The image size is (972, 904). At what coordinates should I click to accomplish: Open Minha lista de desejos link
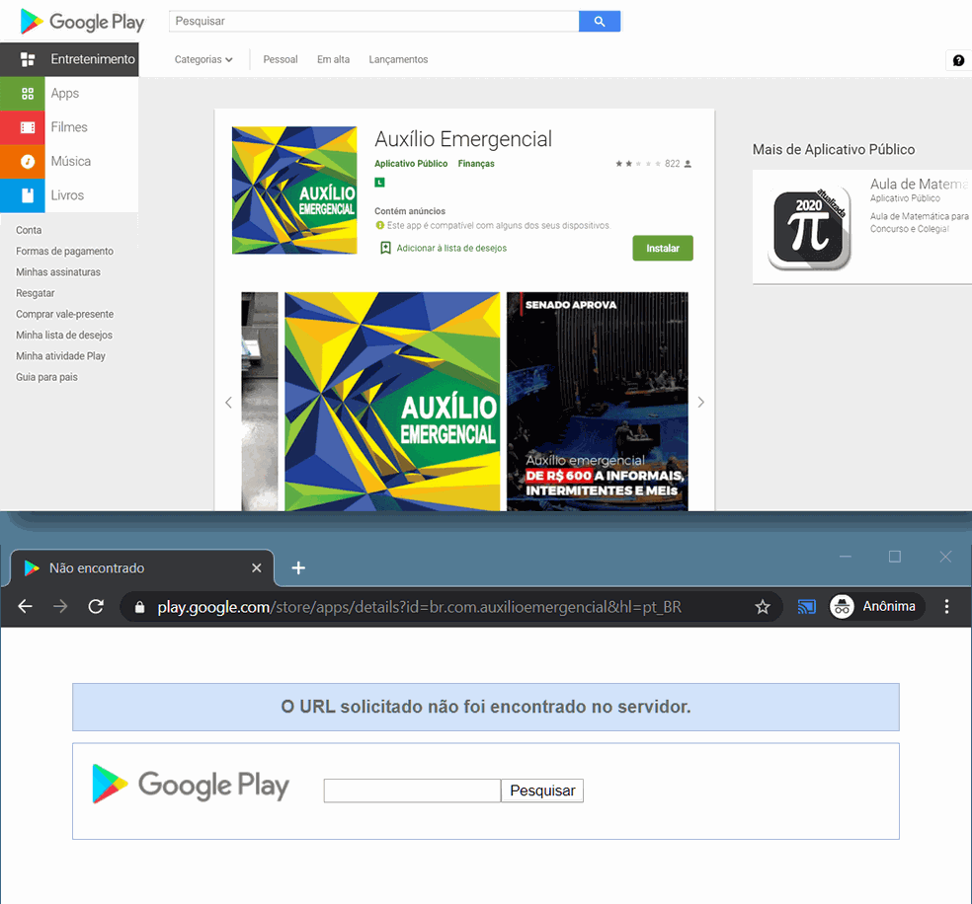point(64,336)
